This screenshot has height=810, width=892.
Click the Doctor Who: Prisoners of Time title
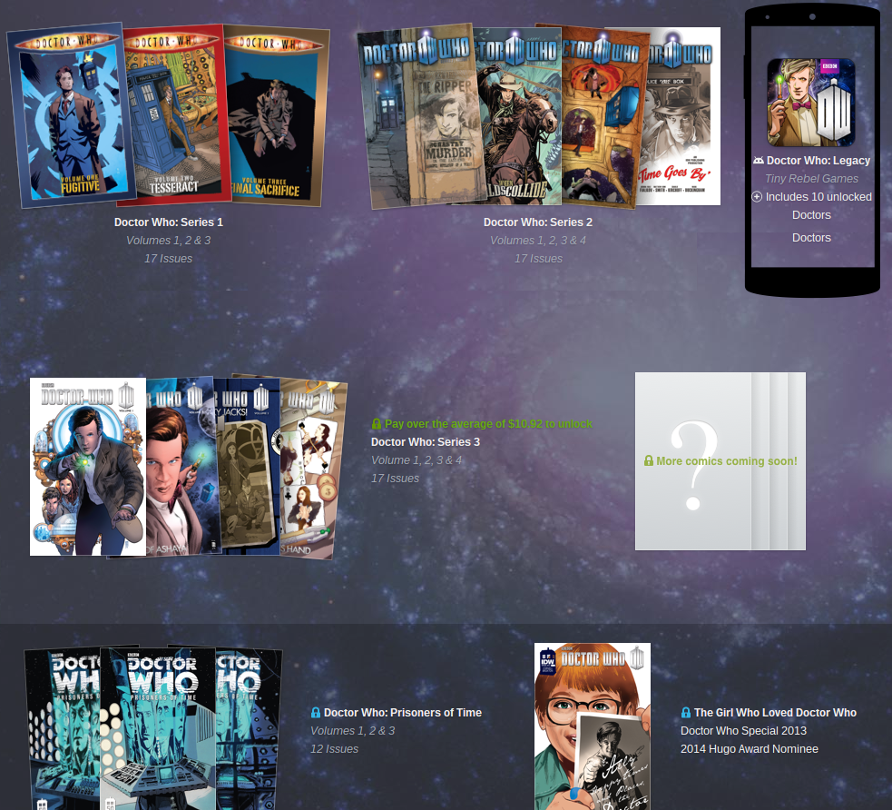pos(403,713)
